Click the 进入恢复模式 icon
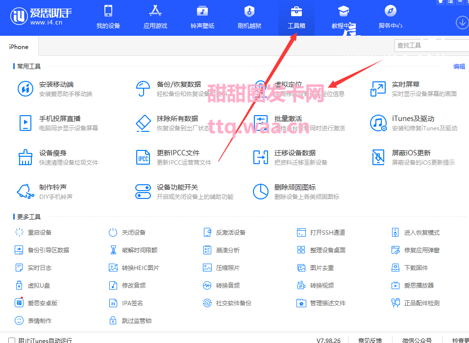The height and width of the screenshot is (343, 469). (x=395, y=232)
